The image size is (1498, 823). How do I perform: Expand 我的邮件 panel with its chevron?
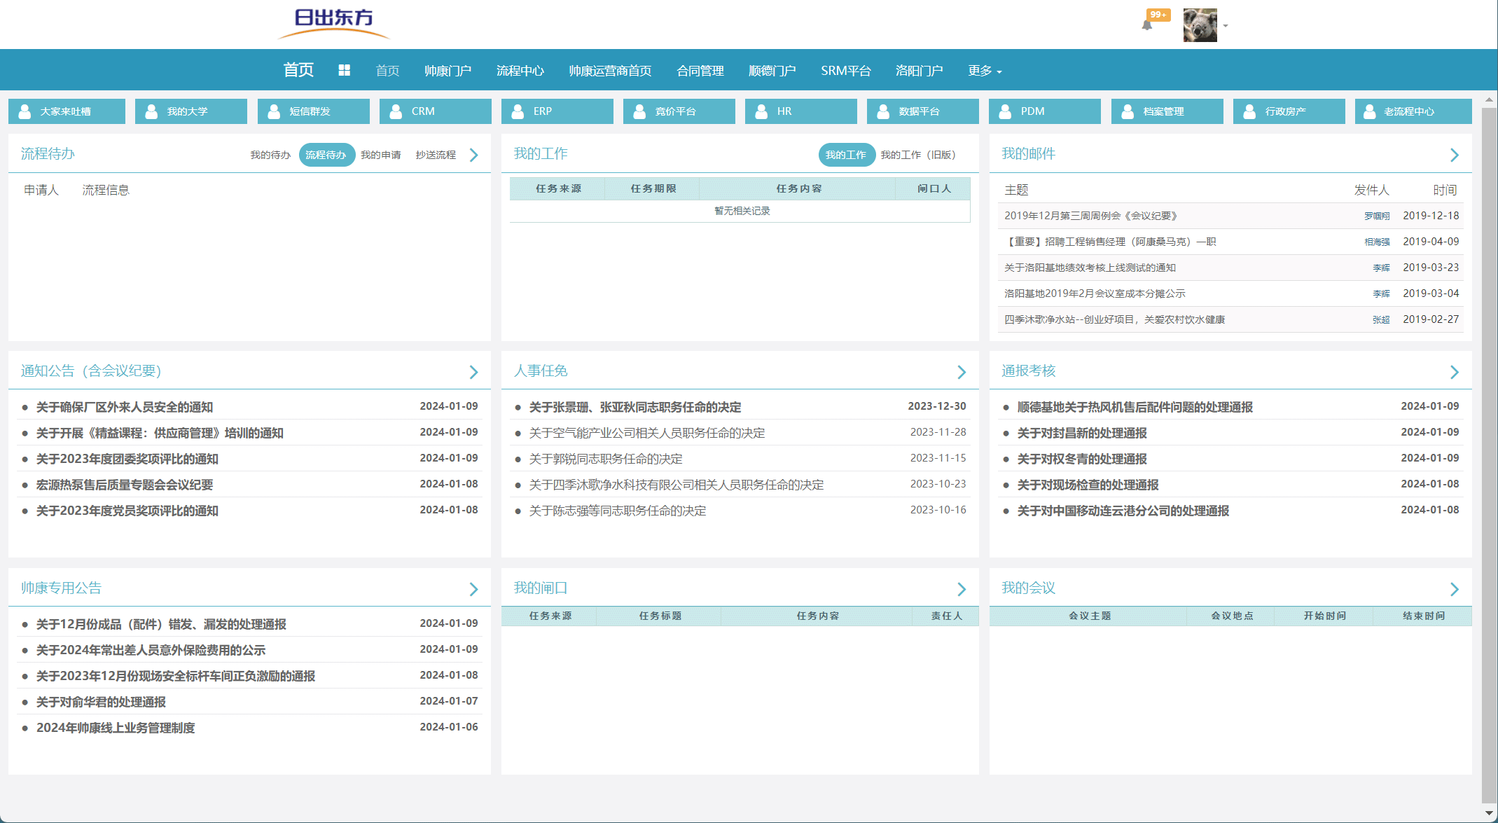(x=1454, y=155)
